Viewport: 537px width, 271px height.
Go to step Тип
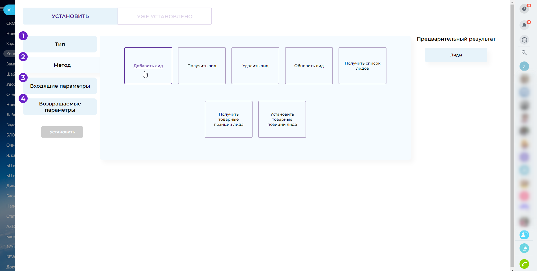(x=60, y=44)
